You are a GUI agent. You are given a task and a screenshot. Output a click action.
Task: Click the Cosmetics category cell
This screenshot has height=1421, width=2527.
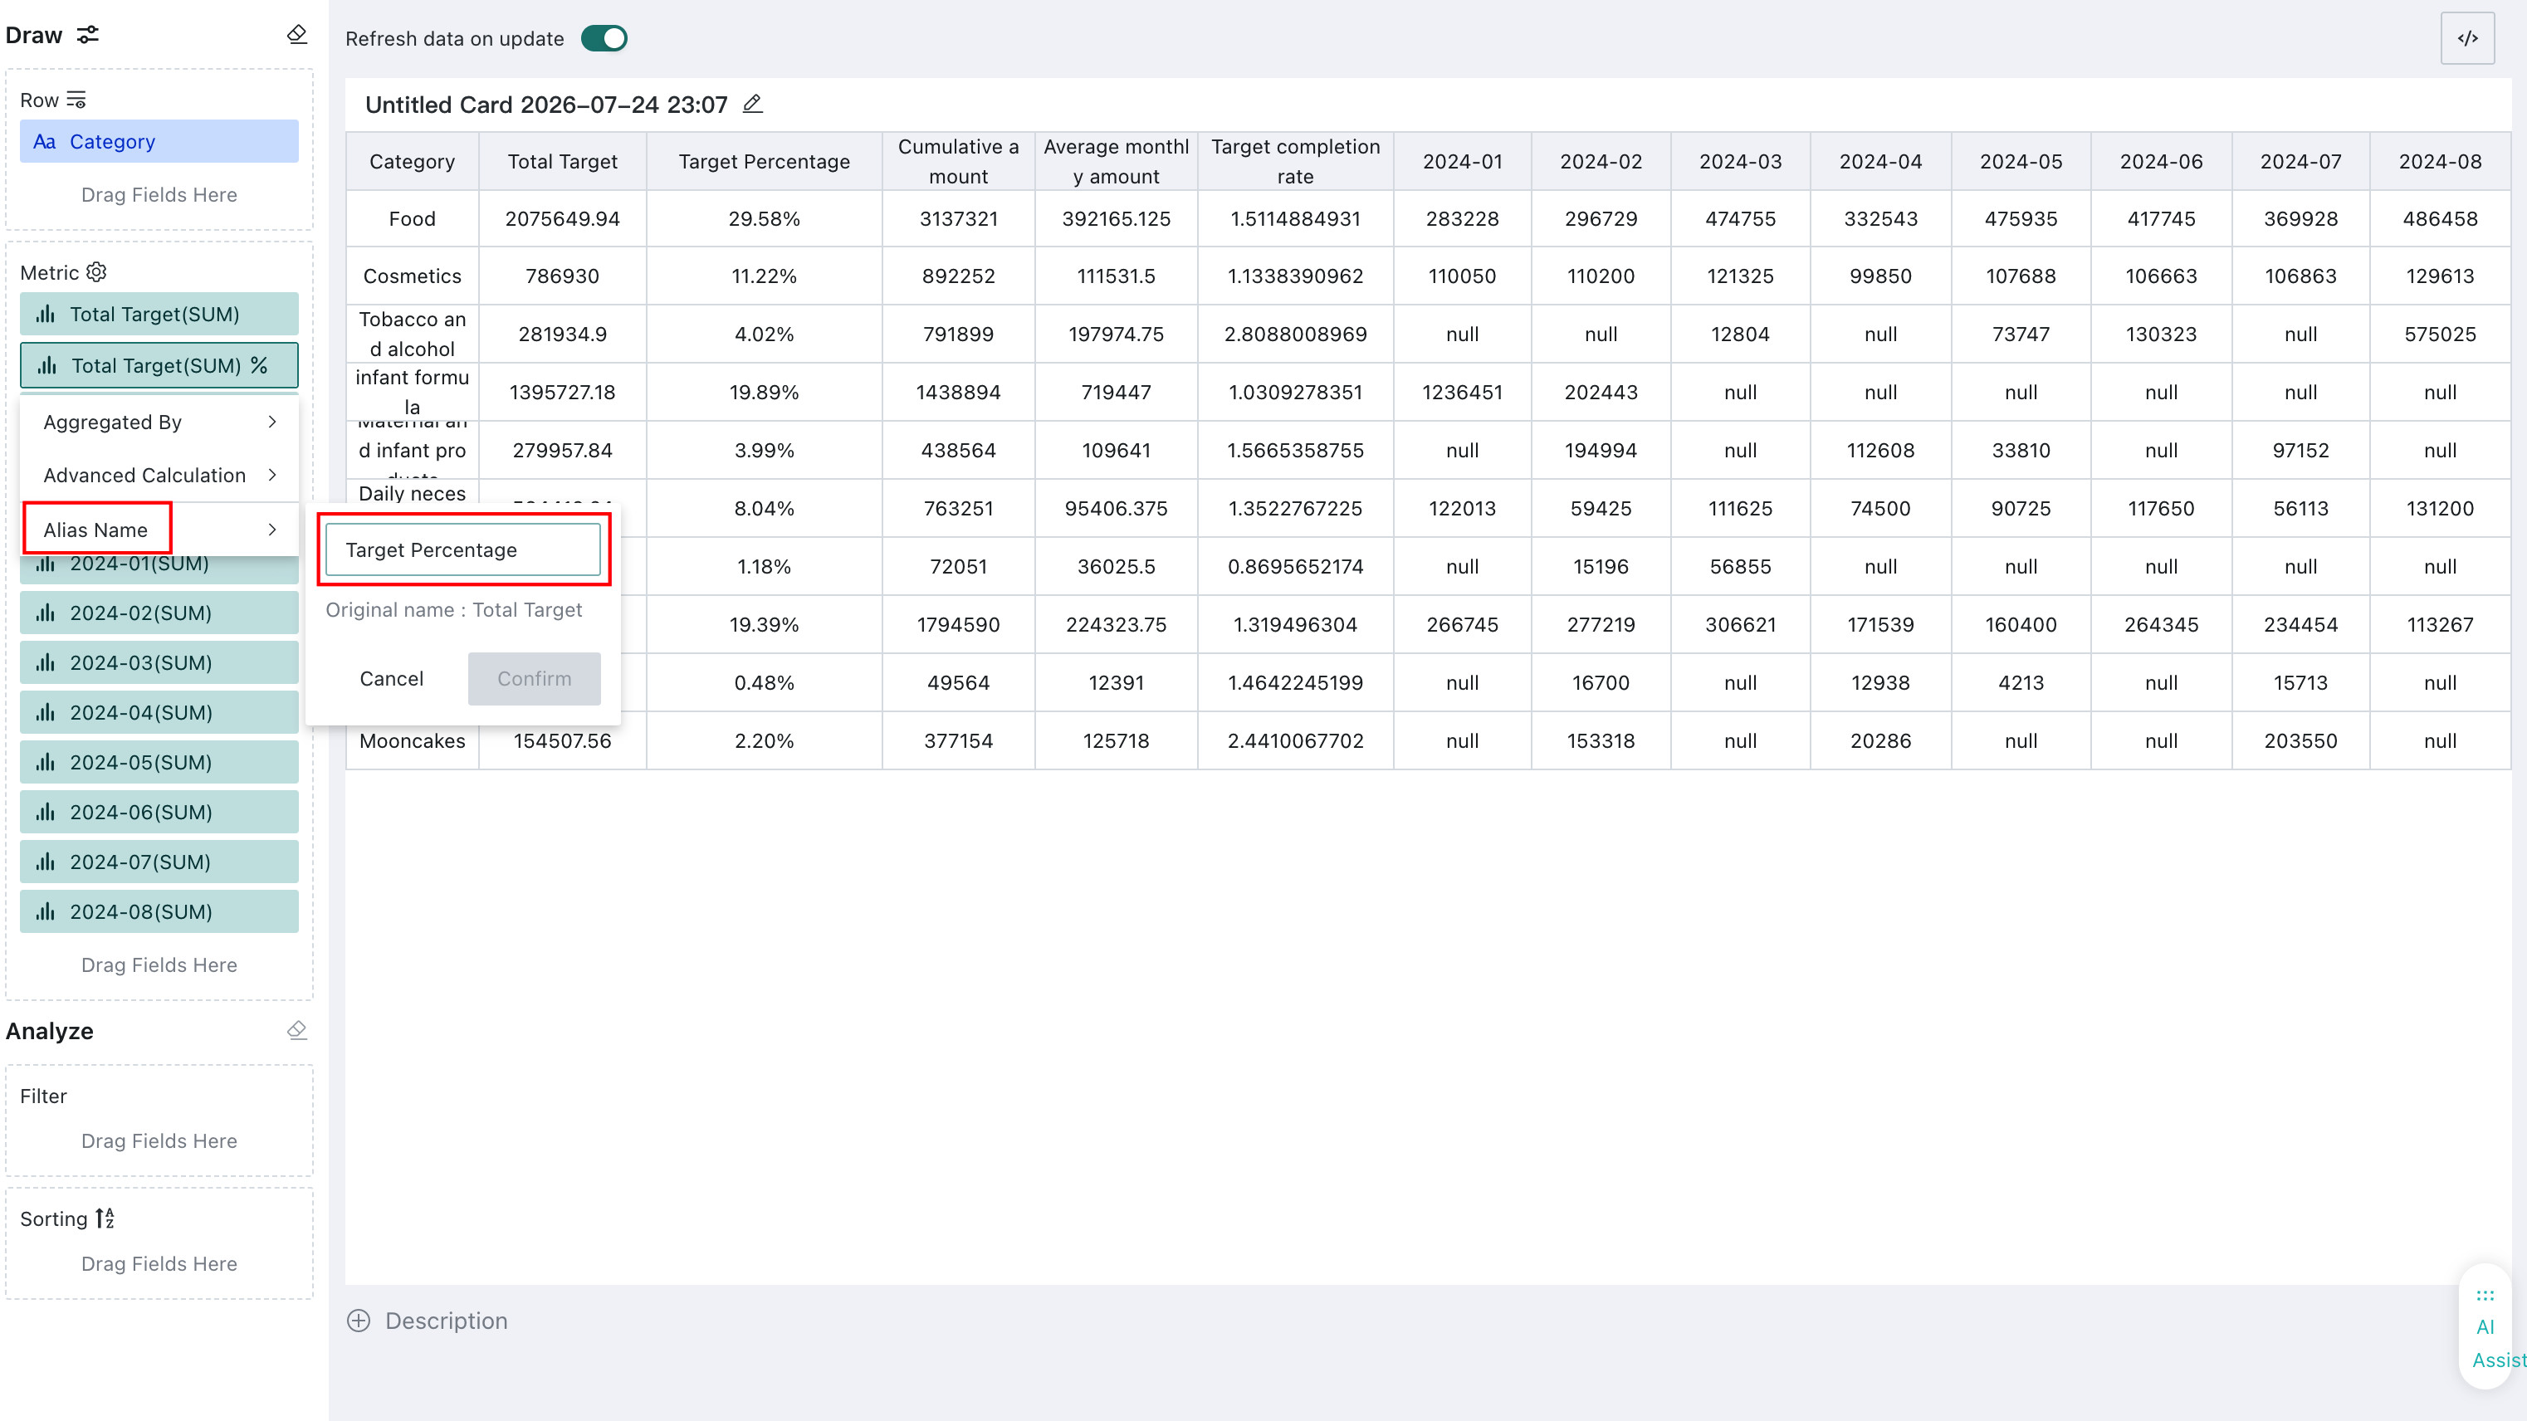412,276
